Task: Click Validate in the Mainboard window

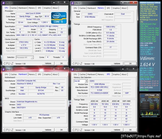Action: point(48,130)
